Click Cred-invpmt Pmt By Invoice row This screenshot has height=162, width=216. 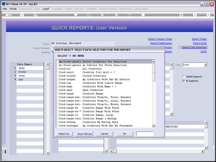[x=104, y=79]
